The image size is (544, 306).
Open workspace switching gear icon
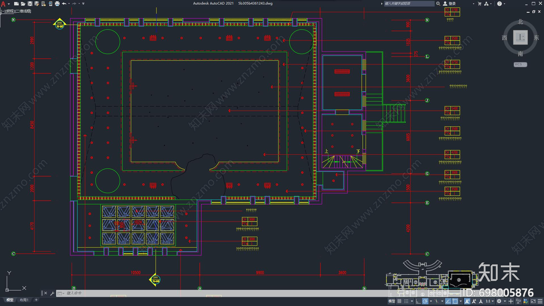point(499,301)
